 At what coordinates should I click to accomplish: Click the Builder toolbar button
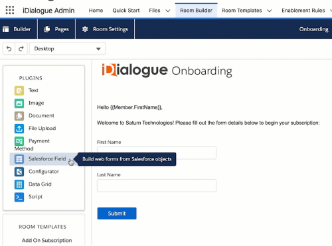(19, 29)
